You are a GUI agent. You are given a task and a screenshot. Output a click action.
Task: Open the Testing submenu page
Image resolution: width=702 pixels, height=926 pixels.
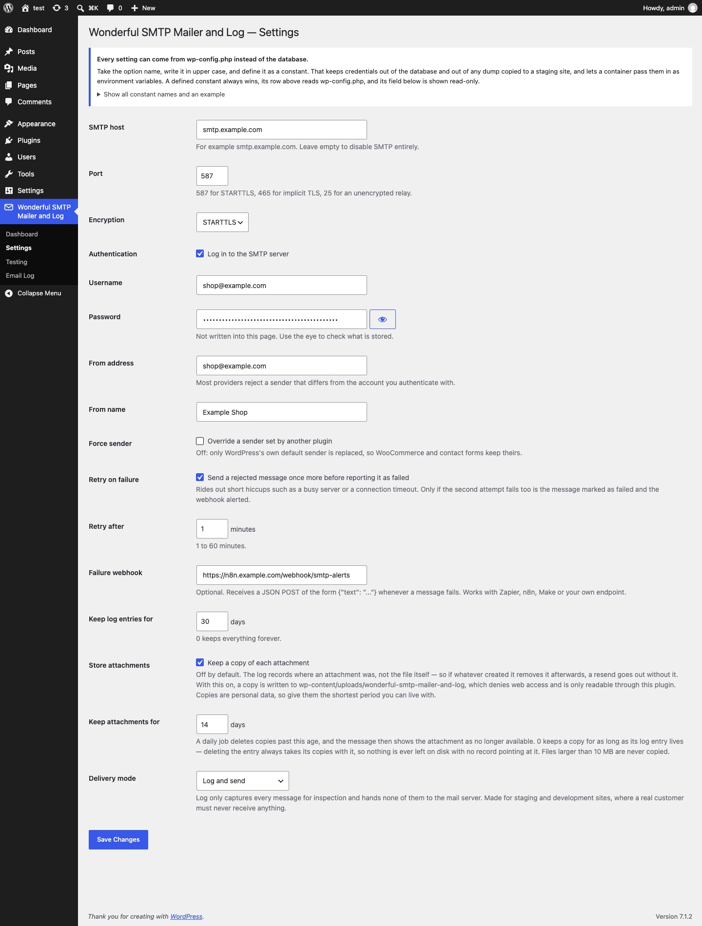tap(17, 262)
